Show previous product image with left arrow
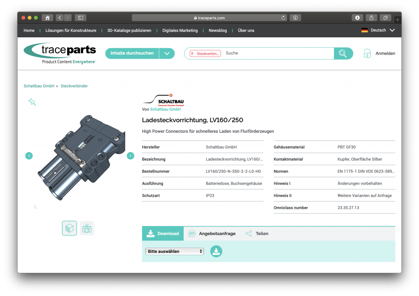This screenshot has width=419, height=296. tap(29, 156)
